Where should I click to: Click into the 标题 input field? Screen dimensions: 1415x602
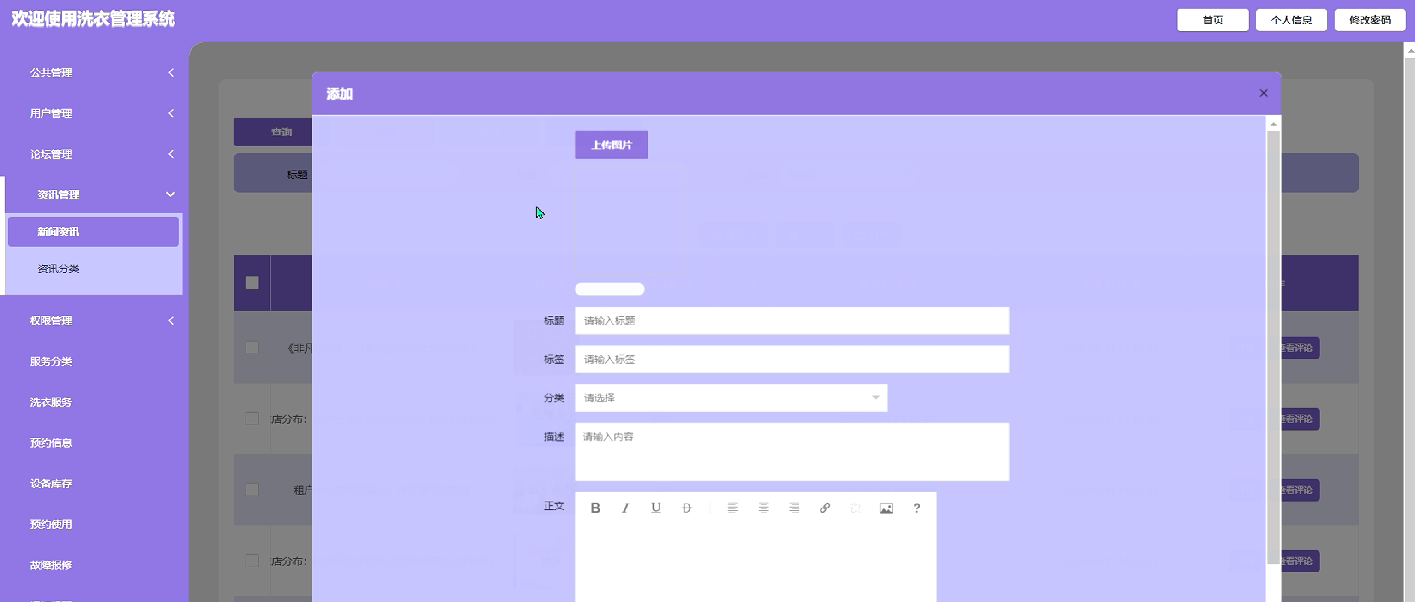(x=791, y=321)
